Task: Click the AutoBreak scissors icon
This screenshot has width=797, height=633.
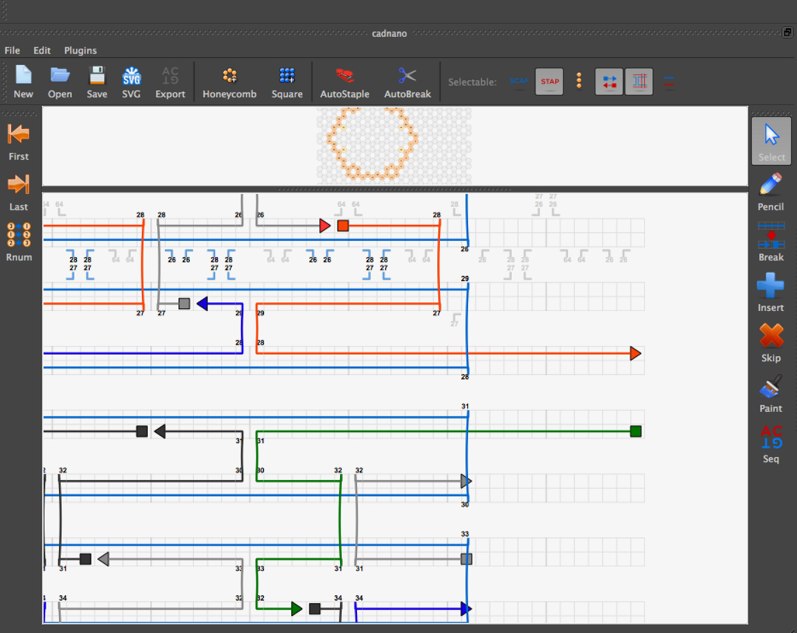Action: click(x=407, y=76)
